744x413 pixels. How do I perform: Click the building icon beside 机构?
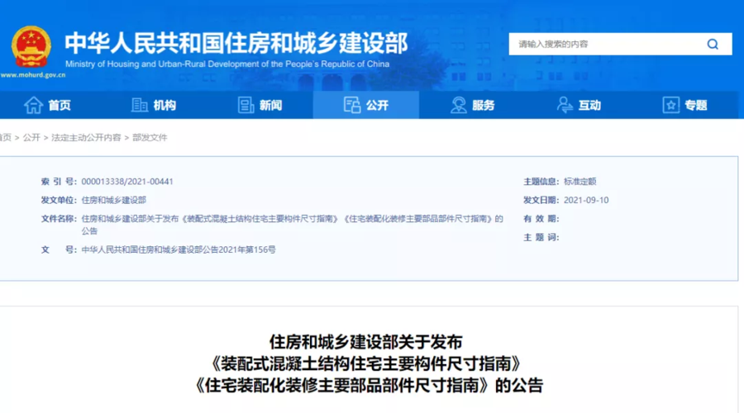(x=140, y=105)
